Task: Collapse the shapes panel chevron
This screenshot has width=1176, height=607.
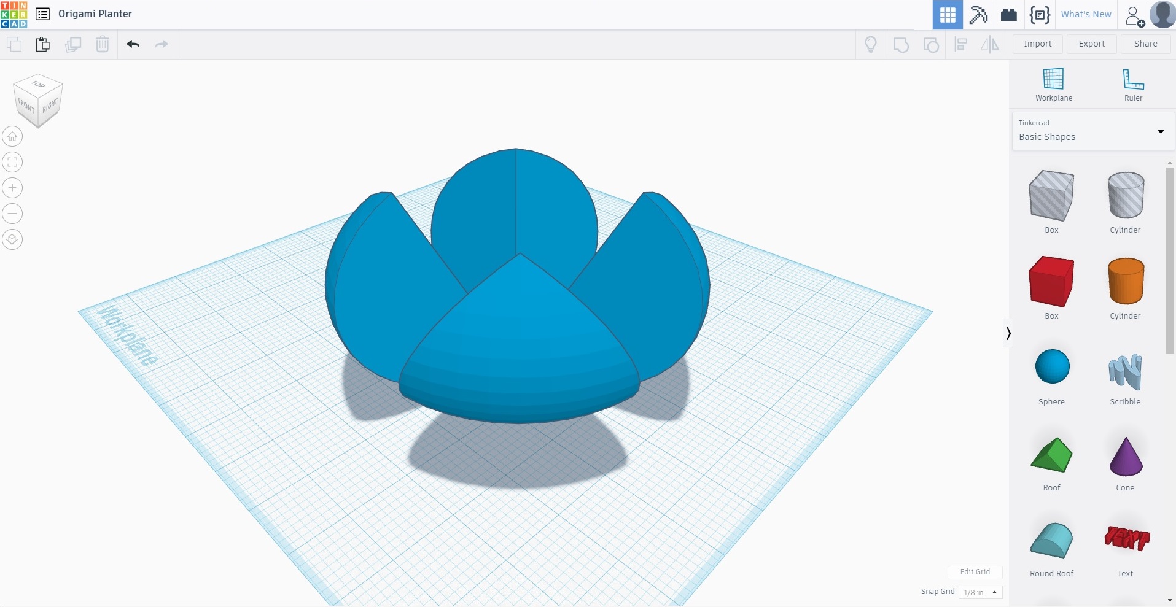Action: (1008, 333)
